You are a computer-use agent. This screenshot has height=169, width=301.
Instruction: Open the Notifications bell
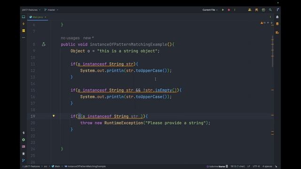277,17
